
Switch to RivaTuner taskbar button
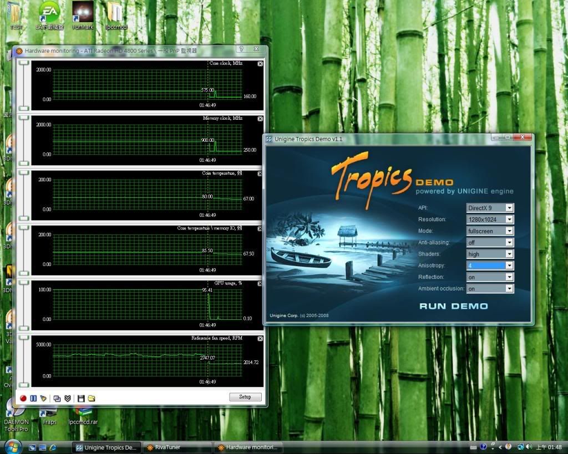(177, 448)
